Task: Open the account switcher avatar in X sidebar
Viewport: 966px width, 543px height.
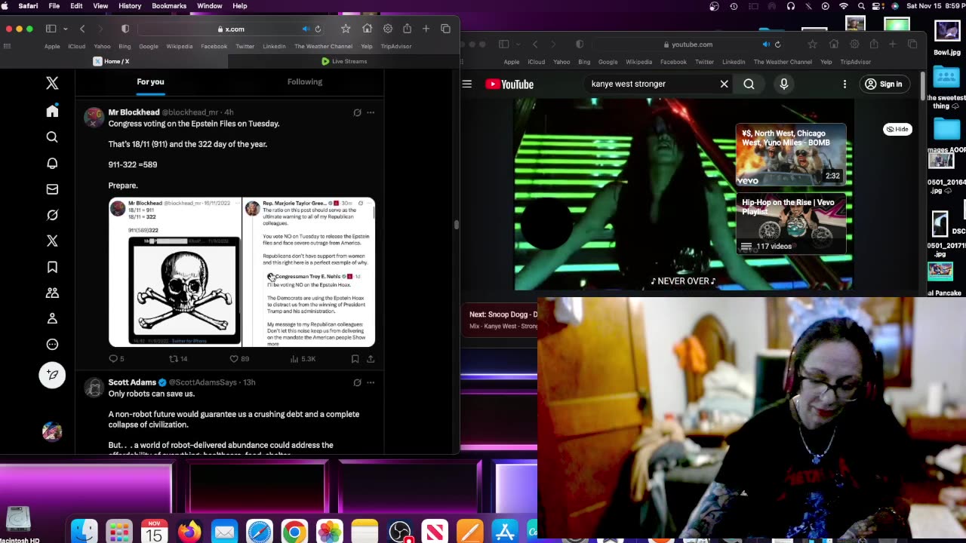Action: pyautogui.click(x=52, y=431)
